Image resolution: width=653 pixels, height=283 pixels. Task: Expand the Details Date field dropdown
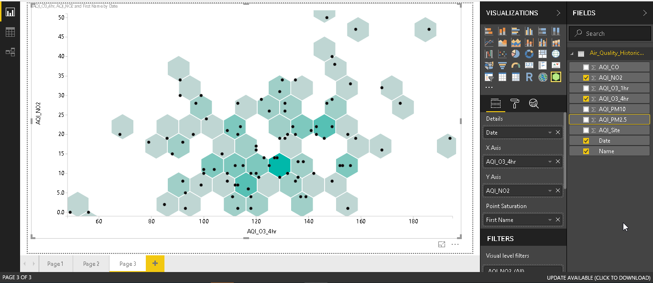[x=550, y=133]
